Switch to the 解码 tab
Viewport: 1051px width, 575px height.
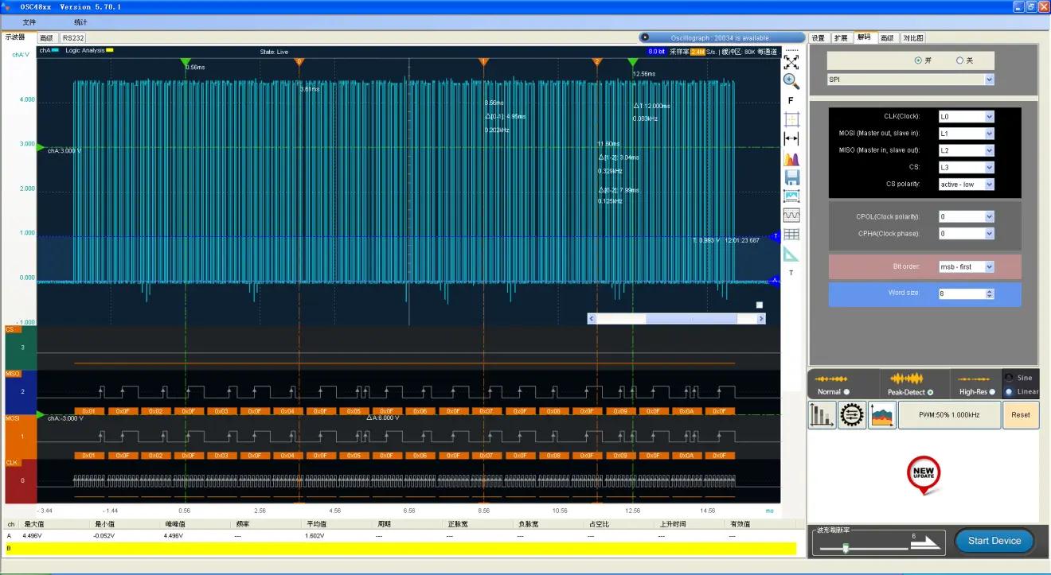tap(865, 37)
